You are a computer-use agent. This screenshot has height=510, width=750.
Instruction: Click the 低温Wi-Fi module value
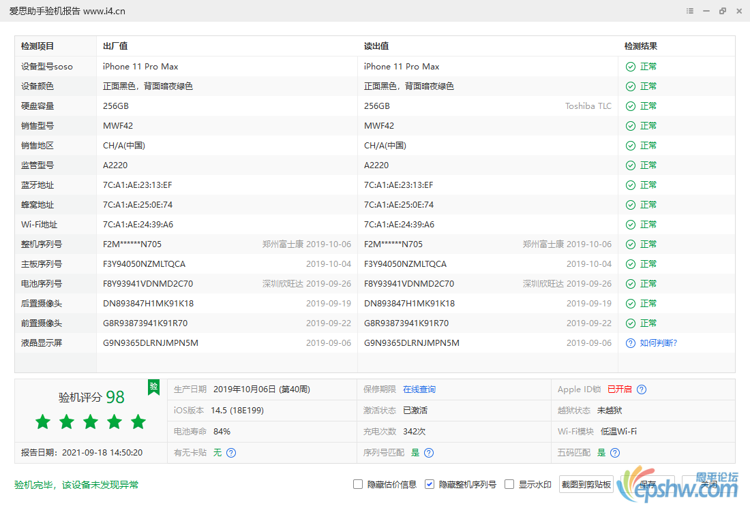coord(618,431)
